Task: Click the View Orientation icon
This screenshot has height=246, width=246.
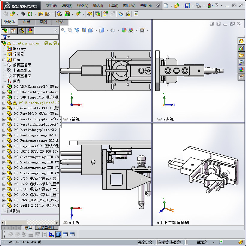Action: (91, 30)
